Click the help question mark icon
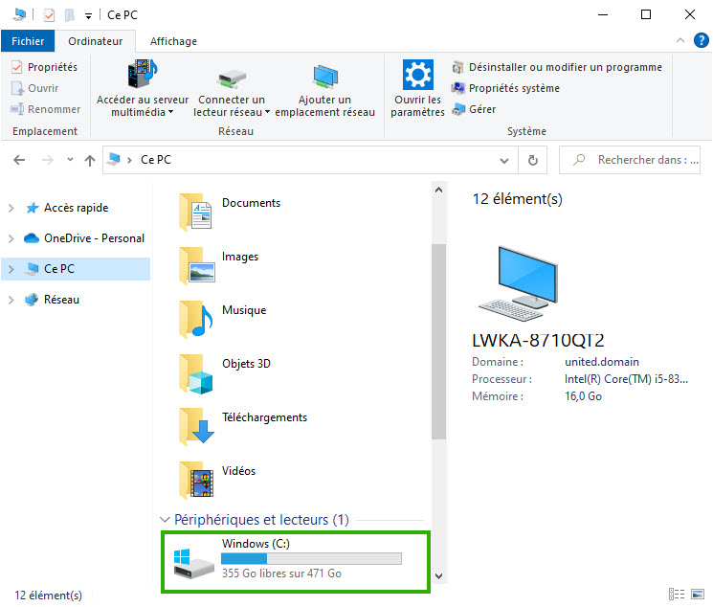Viewport: 713px width, 607px height. point(701,40)
